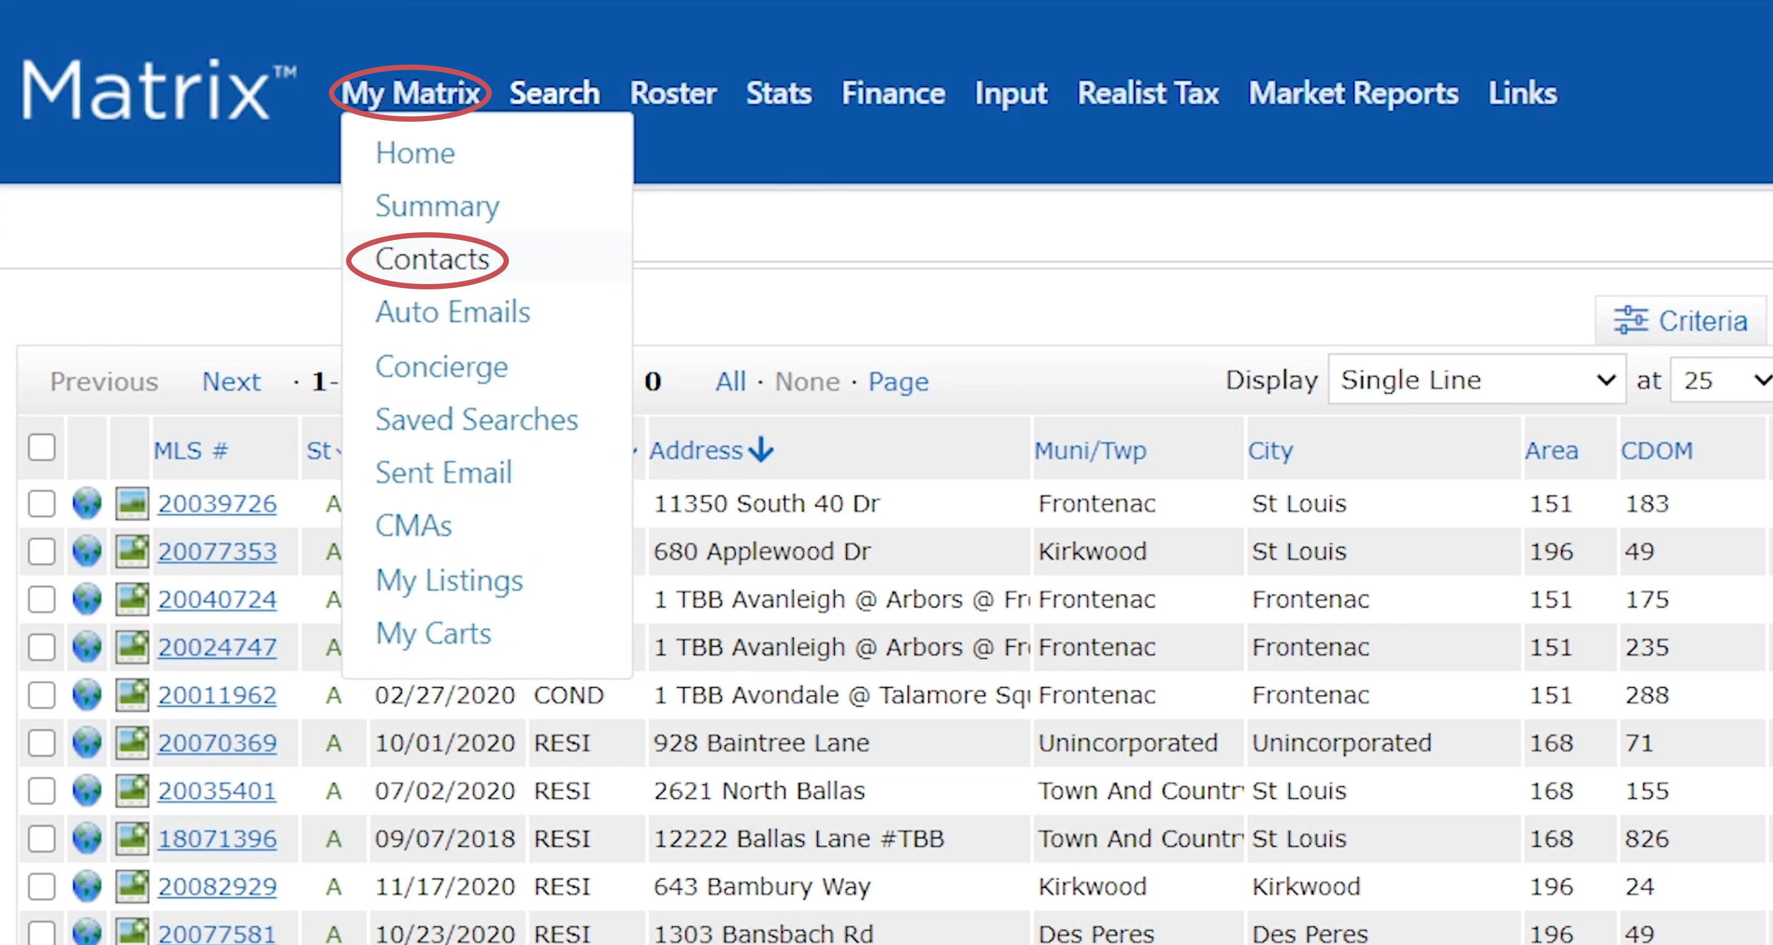Screen dimensions: 1773x945
Task: Click globe icon for listing 20082929
Action: 87,886
